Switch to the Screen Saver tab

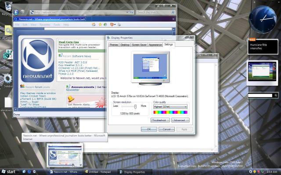point(139,45)
